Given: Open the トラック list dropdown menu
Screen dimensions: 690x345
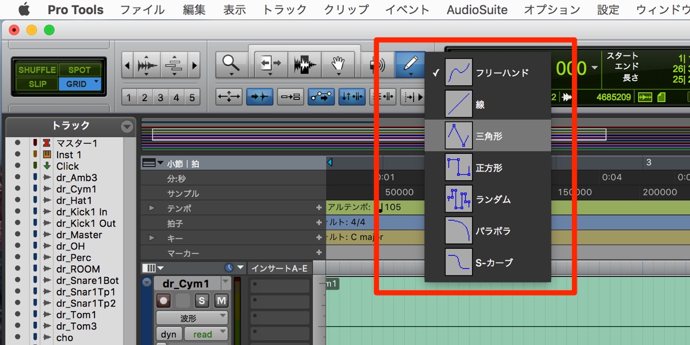Looking at the screenshot, I should tap(127, 127).
